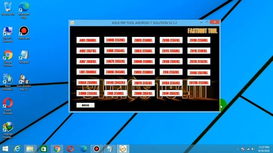Select the A001 model button
Image resolution: width=273 pixels, height=153 pixels.
(x=88, y=40)
